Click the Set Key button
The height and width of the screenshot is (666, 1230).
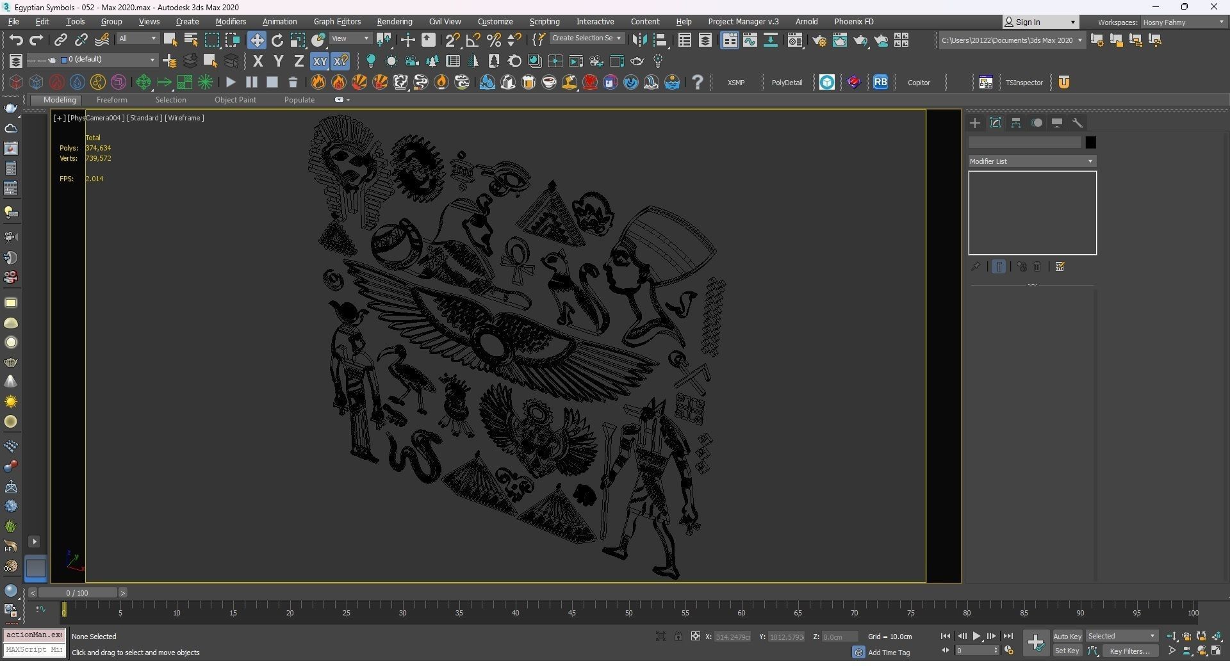[1067, 651]
